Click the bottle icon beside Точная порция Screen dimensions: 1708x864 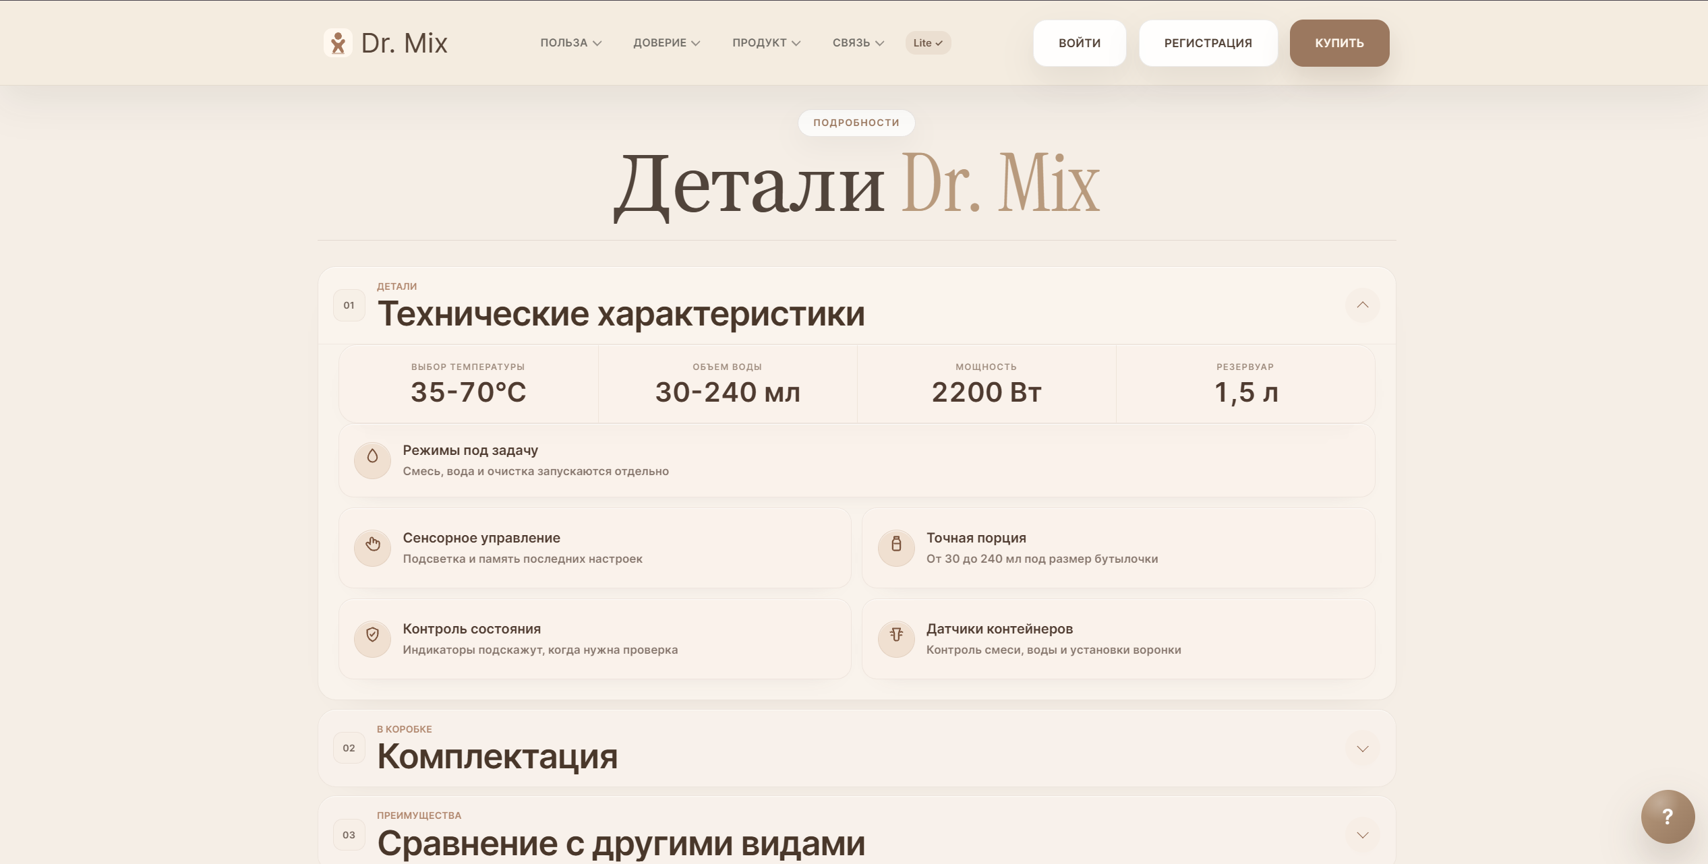[x=896, y=548]
